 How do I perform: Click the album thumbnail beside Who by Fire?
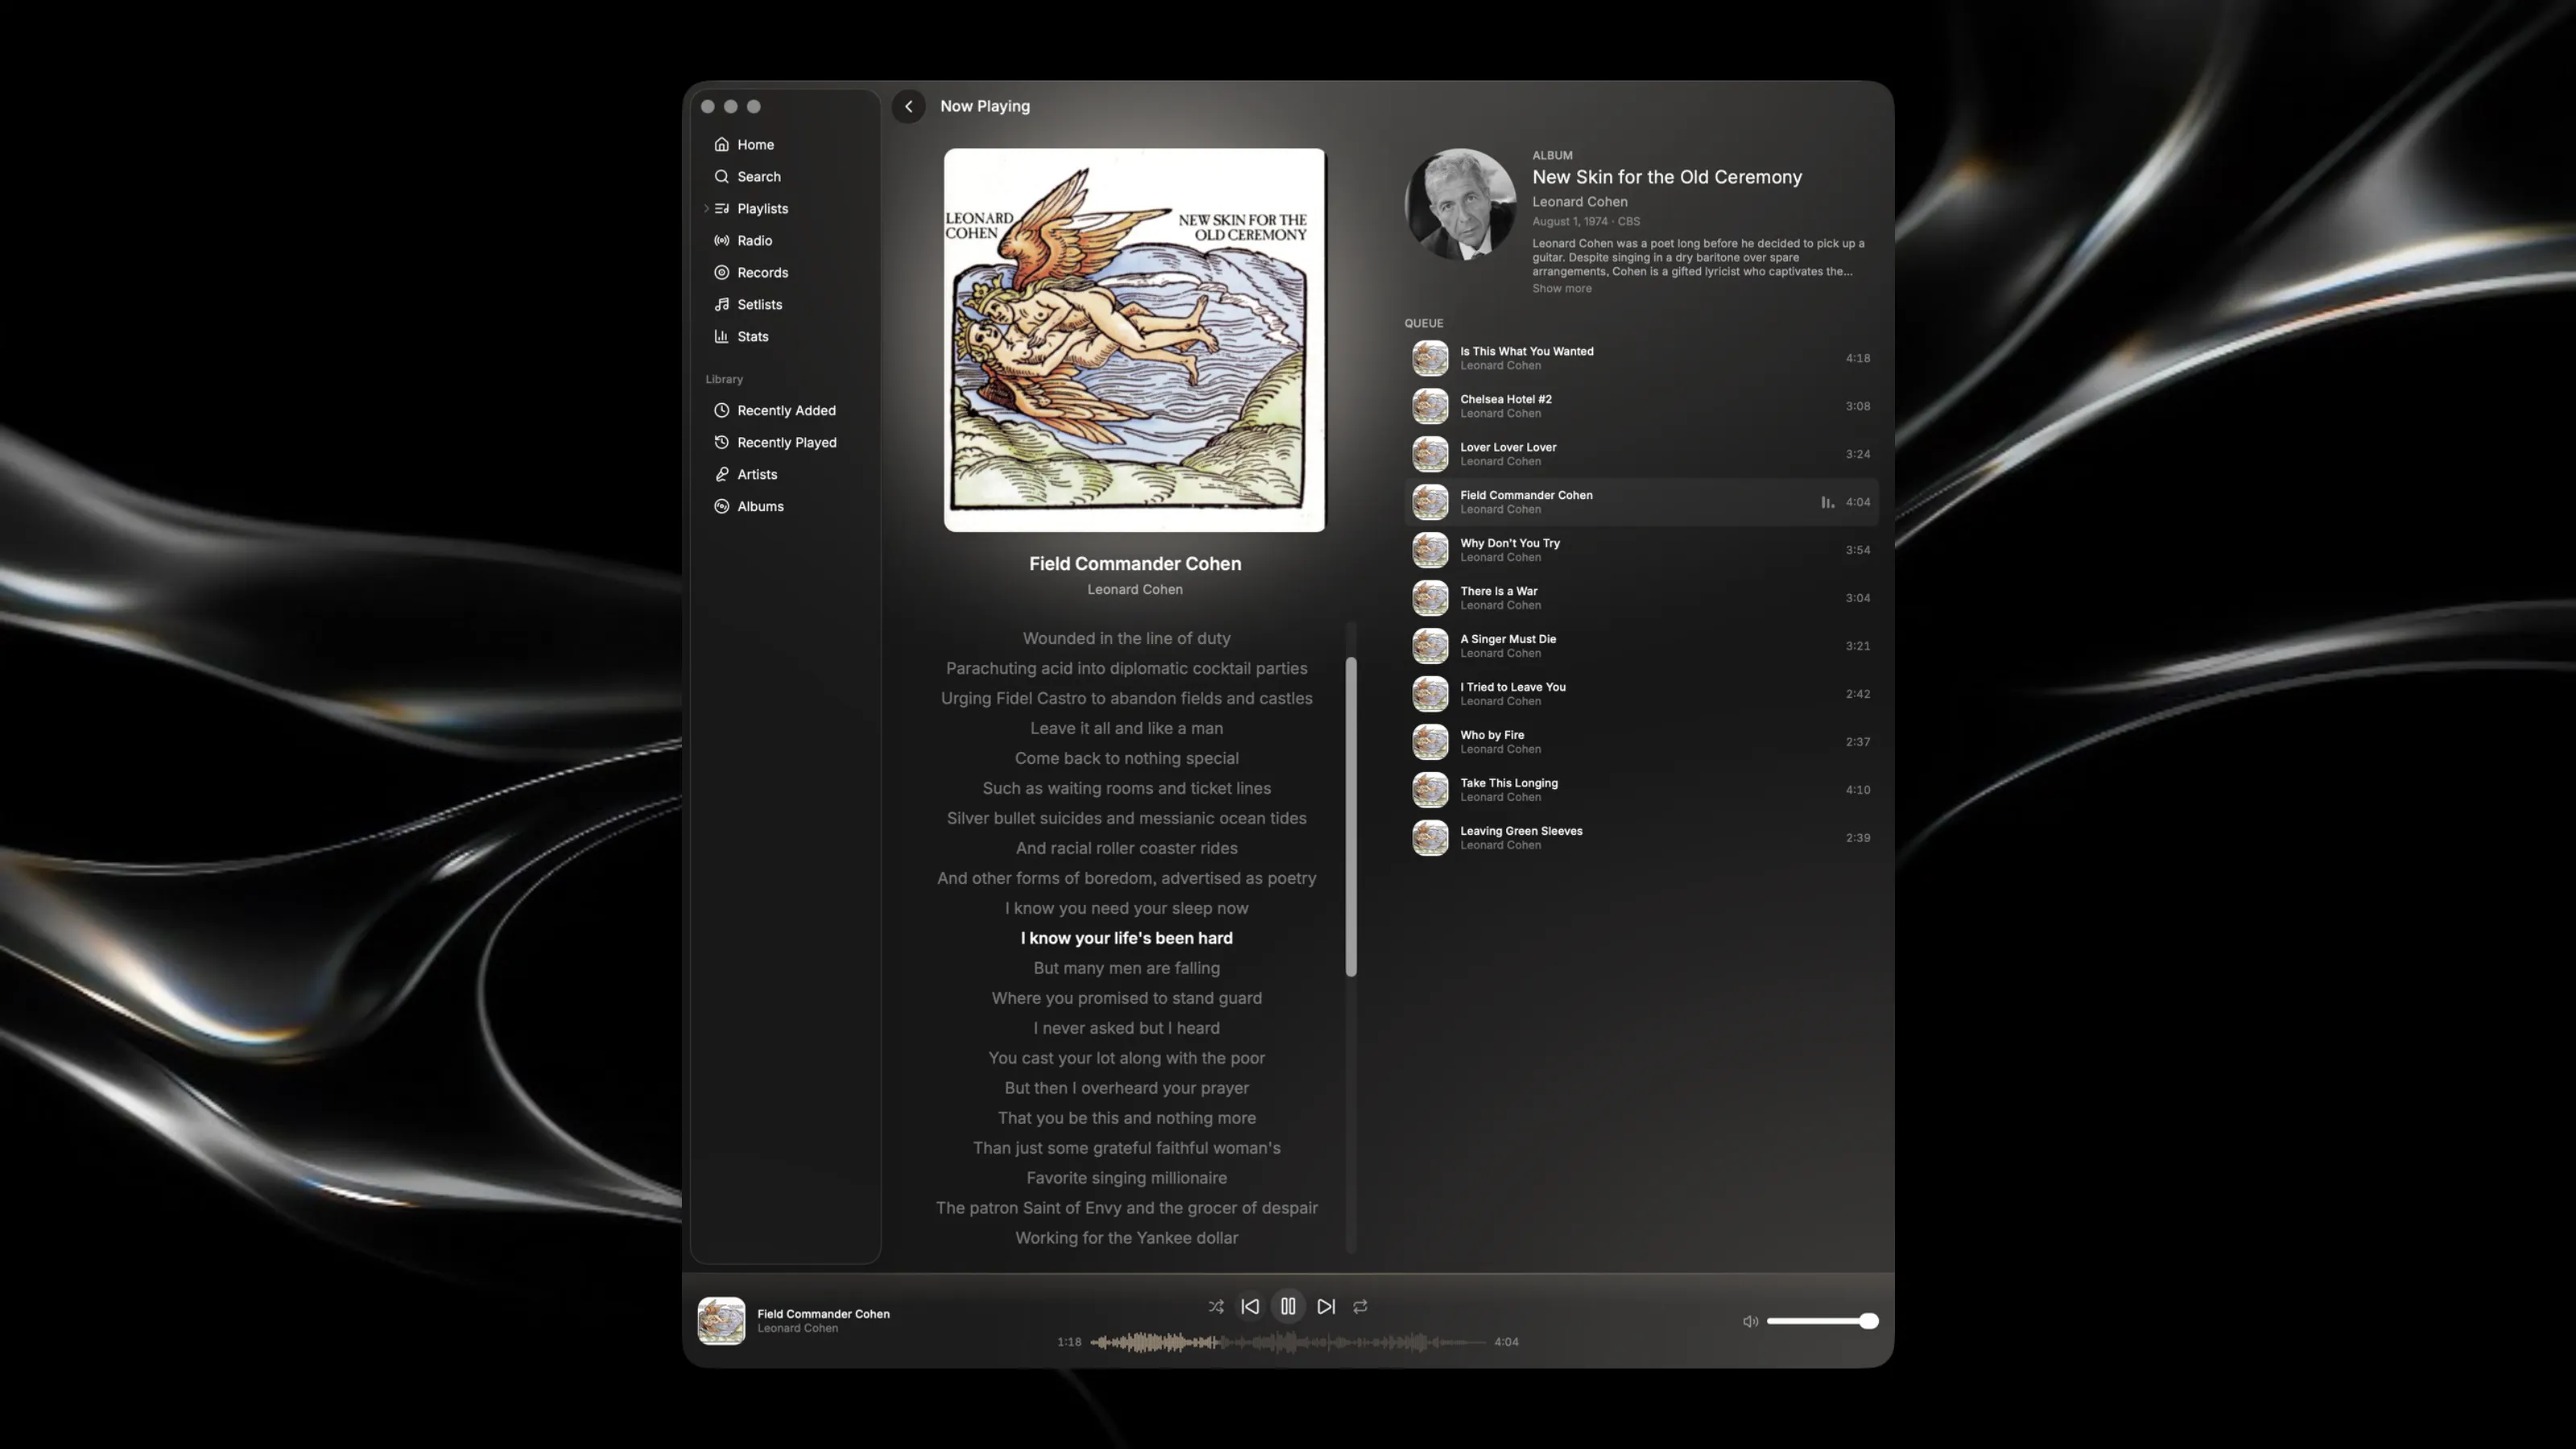1430,742
